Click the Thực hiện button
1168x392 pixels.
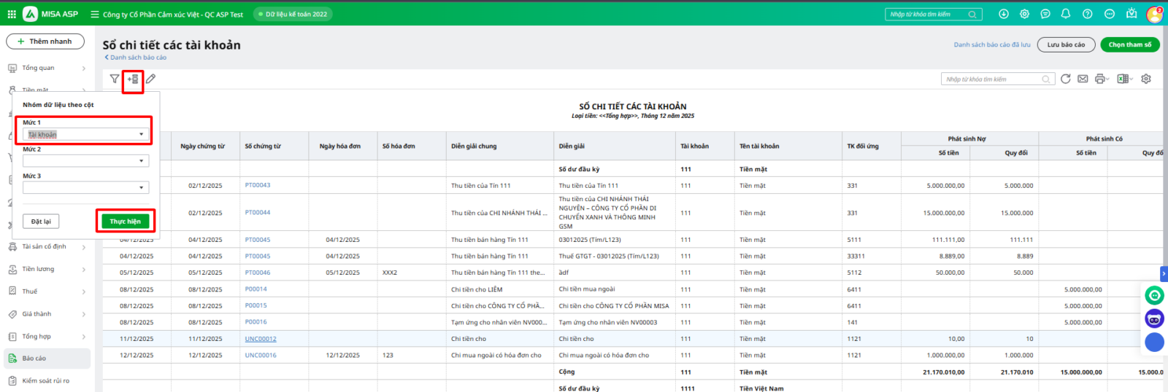[x=125, y=222]
